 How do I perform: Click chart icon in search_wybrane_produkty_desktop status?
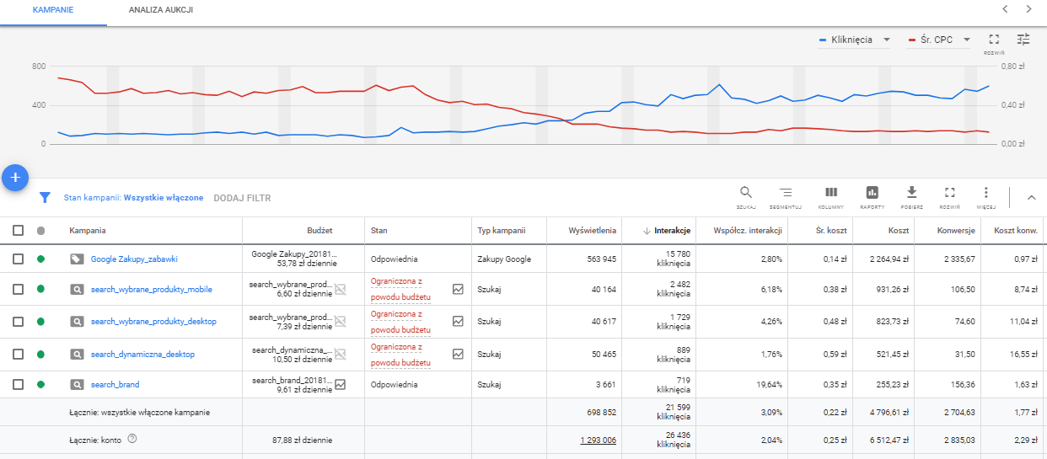point(458,321)
